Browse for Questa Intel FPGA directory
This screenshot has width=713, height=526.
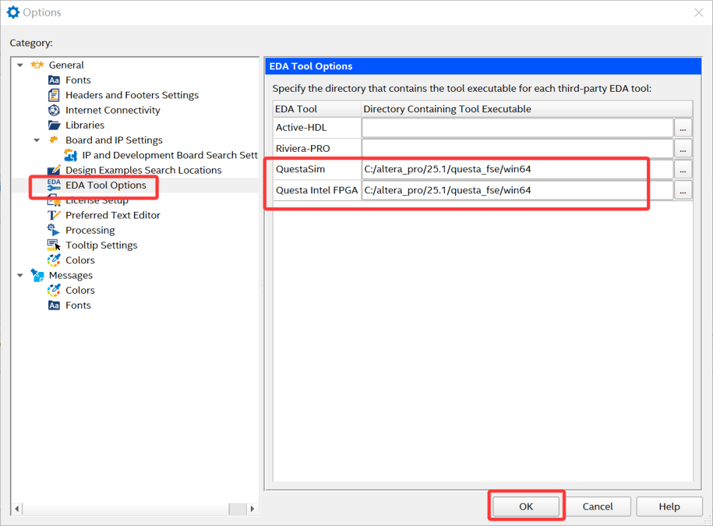pos(683,191)
